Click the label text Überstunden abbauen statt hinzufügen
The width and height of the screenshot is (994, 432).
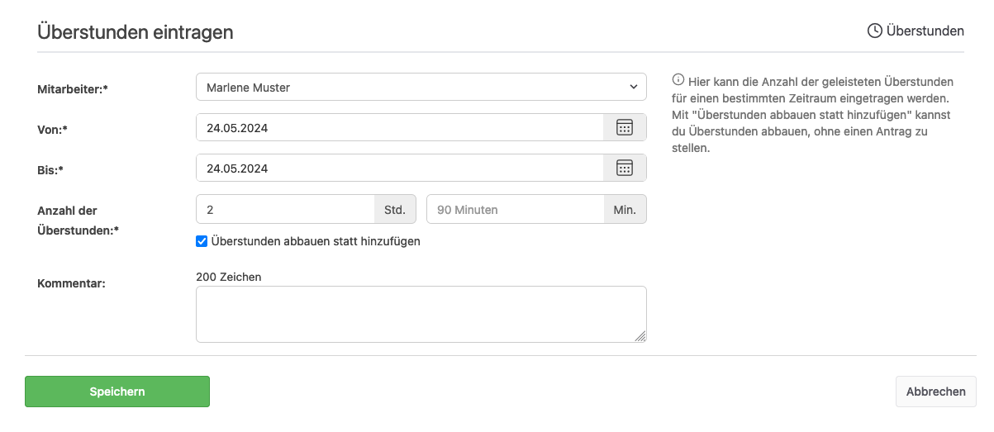coord(316,241)
